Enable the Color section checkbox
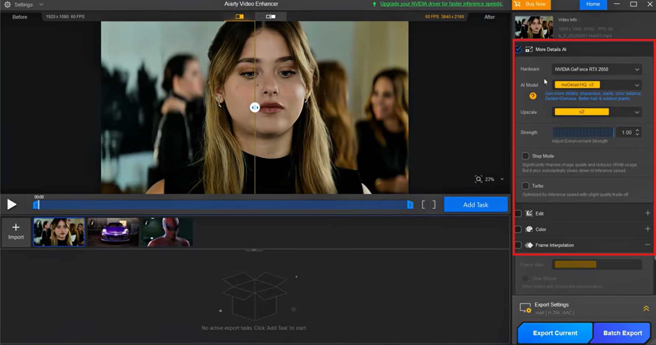Viewport: 656px width, 345px height. (518, 229)
